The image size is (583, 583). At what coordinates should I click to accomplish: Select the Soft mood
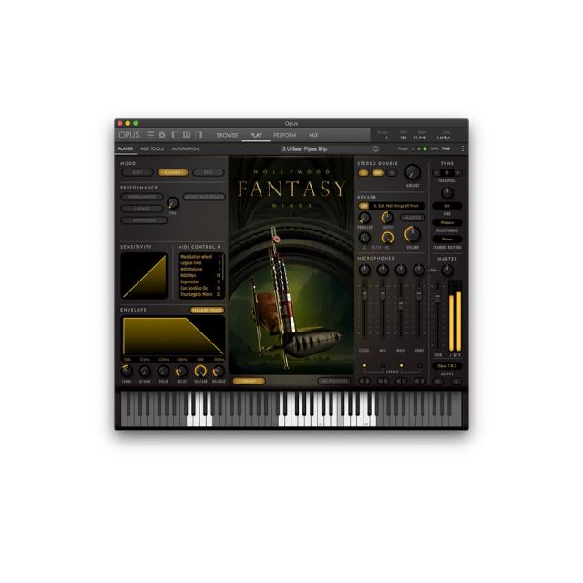pyautogui.click(x=138, y=172)
